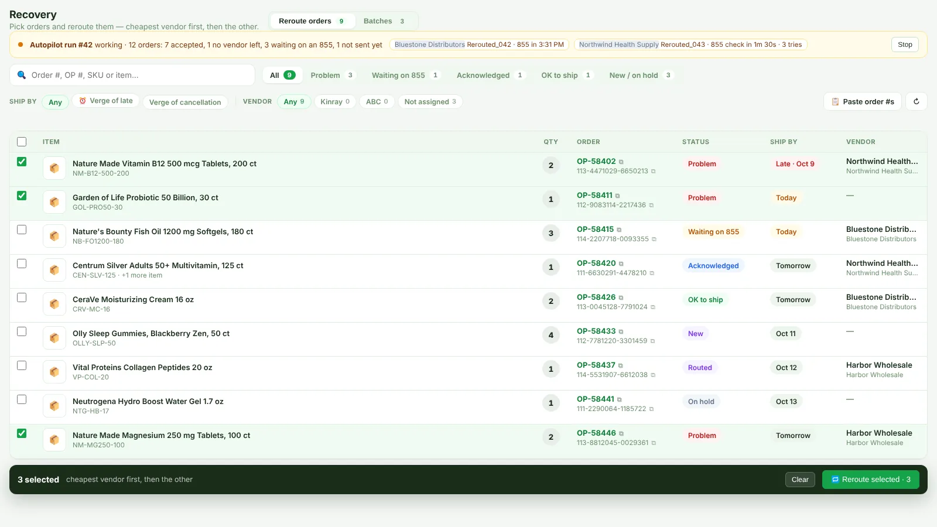The height and width of the screenshot is (527, 937).
Task: Focus the order search field
Action: (x=132, y=75)
